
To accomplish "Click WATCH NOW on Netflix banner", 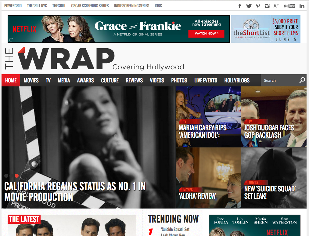I will [206, 34].
